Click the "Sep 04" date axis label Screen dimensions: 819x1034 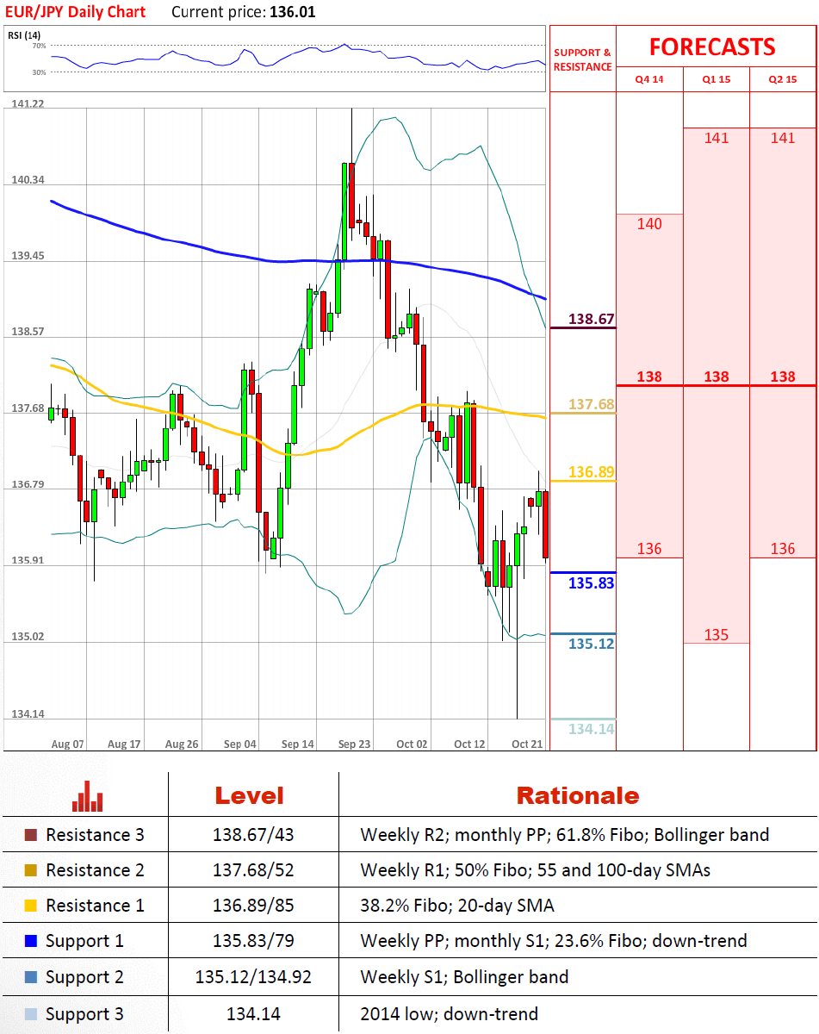pyautogui.click(x=239, y=744)
